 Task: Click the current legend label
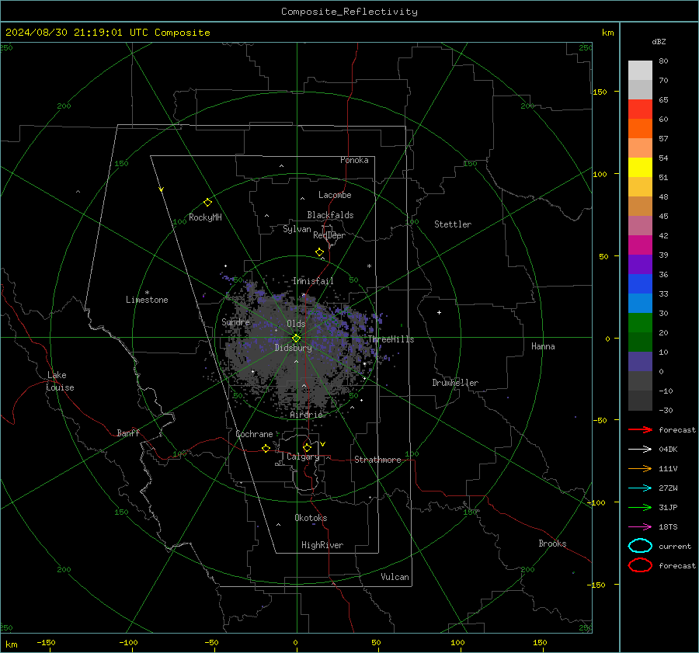[x=675, y=547]
